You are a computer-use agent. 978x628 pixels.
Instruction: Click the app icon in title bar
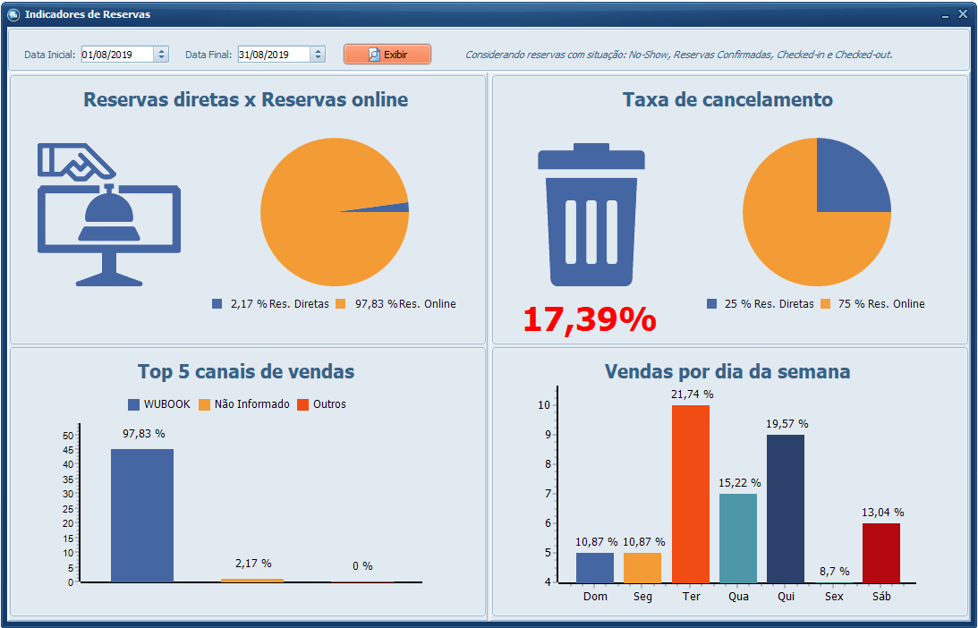[x=13, y=14]
